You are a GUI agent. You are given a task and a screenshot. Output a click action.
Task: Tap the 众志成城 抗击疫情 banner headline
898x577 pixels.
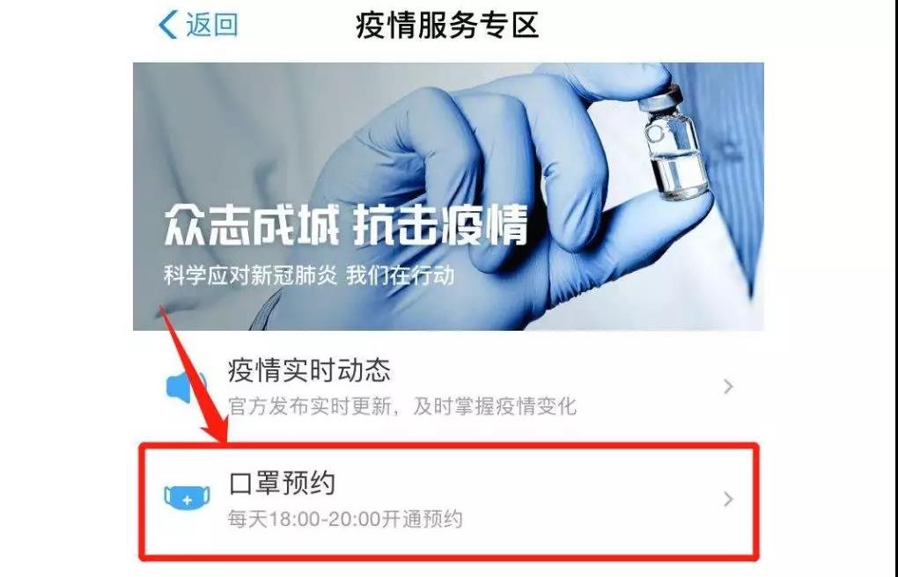coord(345,225)
